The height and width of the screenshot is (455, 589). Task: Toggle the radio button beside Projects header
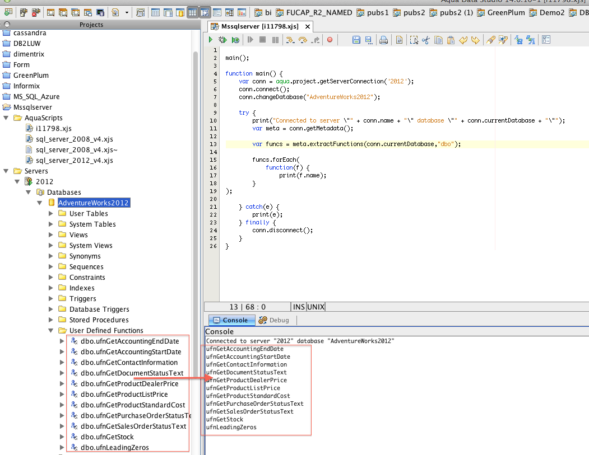(7, 25)
